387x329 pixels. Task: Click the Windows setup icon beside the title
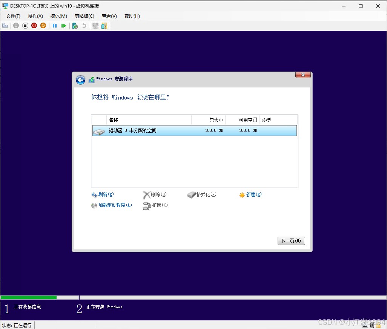92,80
